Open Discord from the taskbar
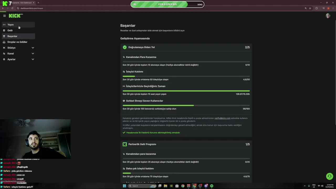The height and width of the screenshot is (189, 336). tap(206, 186)
